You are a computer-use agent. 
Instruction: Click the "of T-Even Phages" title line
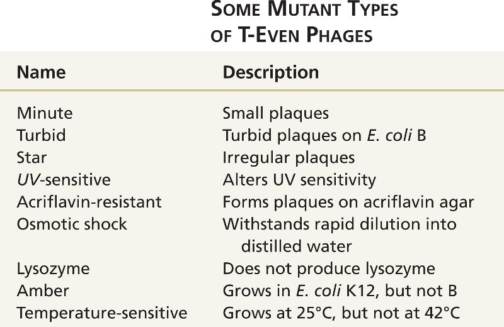point(292,34)
